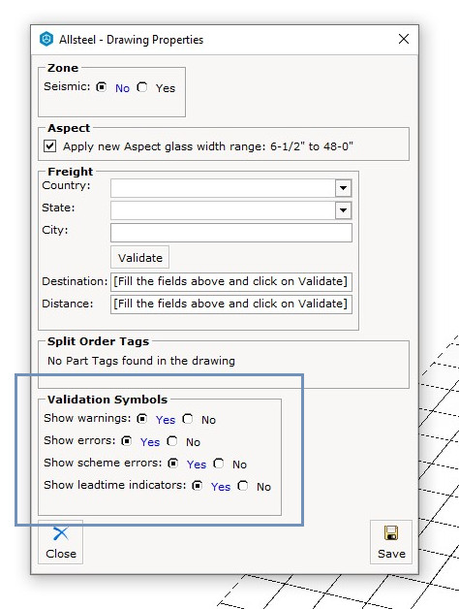459x609 pixels.
Task: Set Show leadtime indicators to No
Action: point(243,486)
